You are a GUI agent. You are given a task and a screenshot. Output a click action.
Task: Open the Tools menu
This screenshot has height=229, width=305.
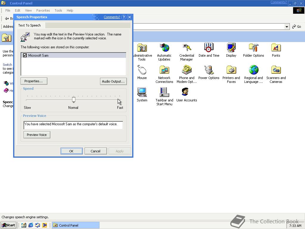(58, 10)
